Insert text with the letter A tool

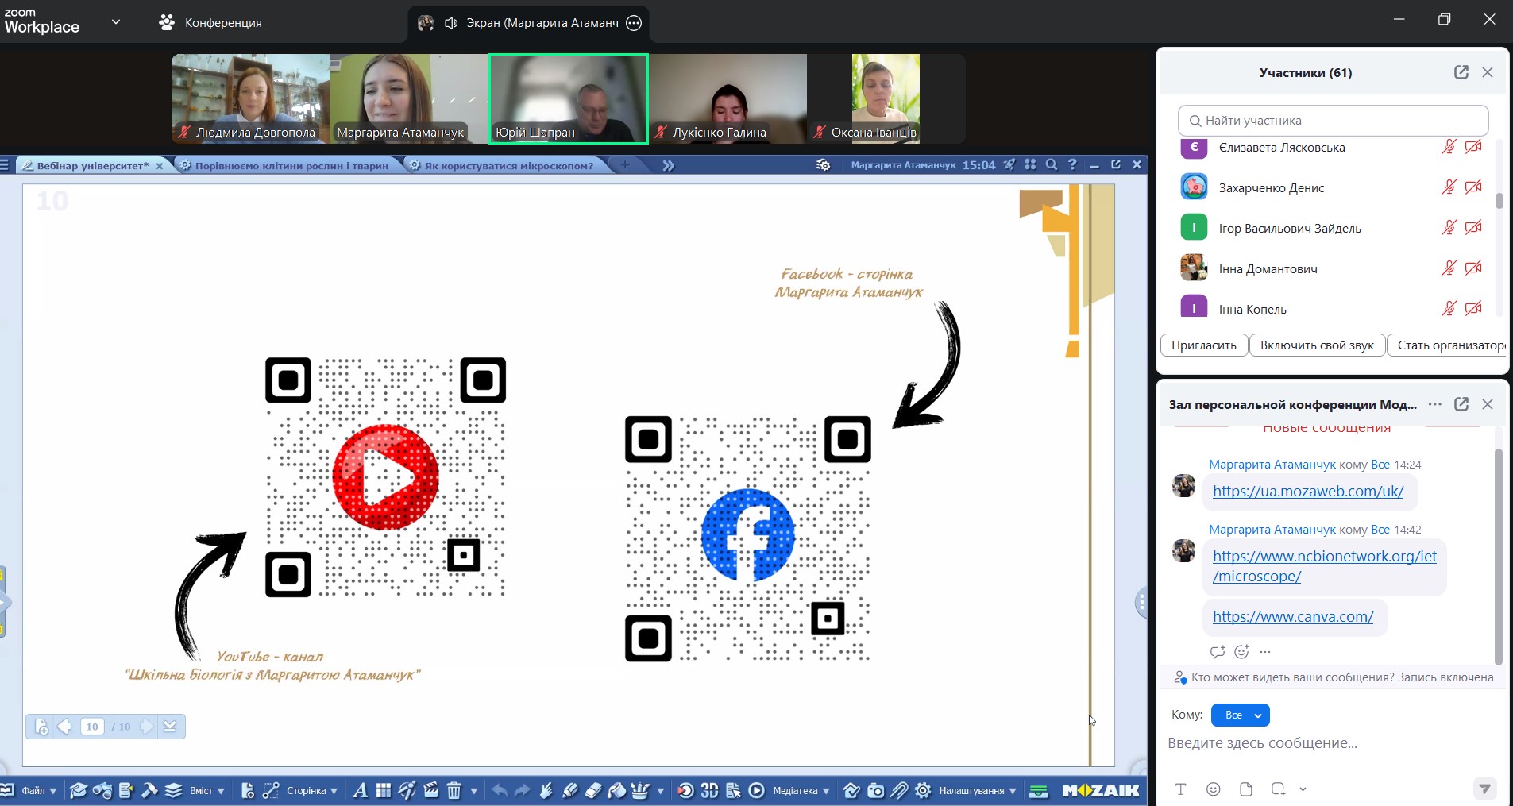pyautogui.click(x=360, y=790)
